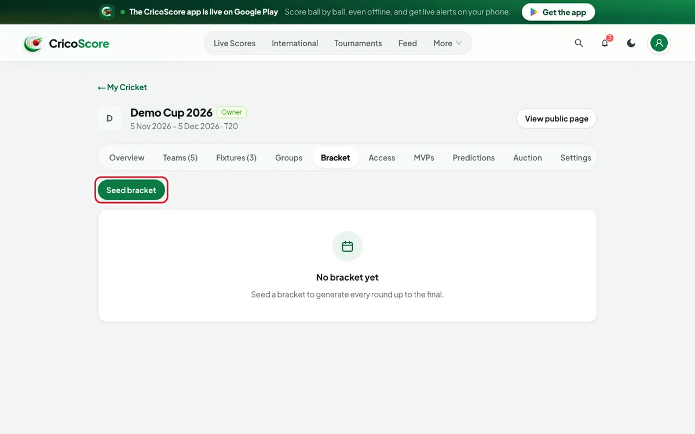
Task: Click the Demo Cup 2026 title
Action: [171, 113]
